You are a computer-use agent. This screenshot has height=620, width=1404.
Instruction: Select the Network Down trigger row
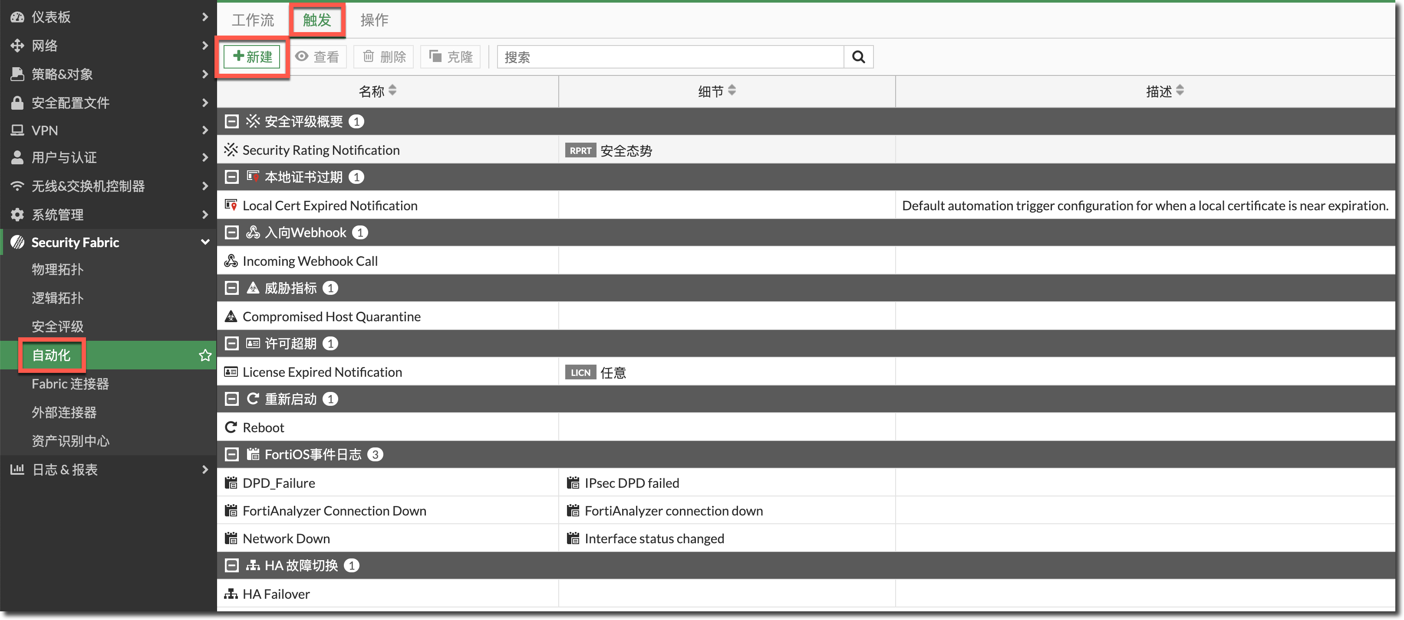(x=286, y=538)
